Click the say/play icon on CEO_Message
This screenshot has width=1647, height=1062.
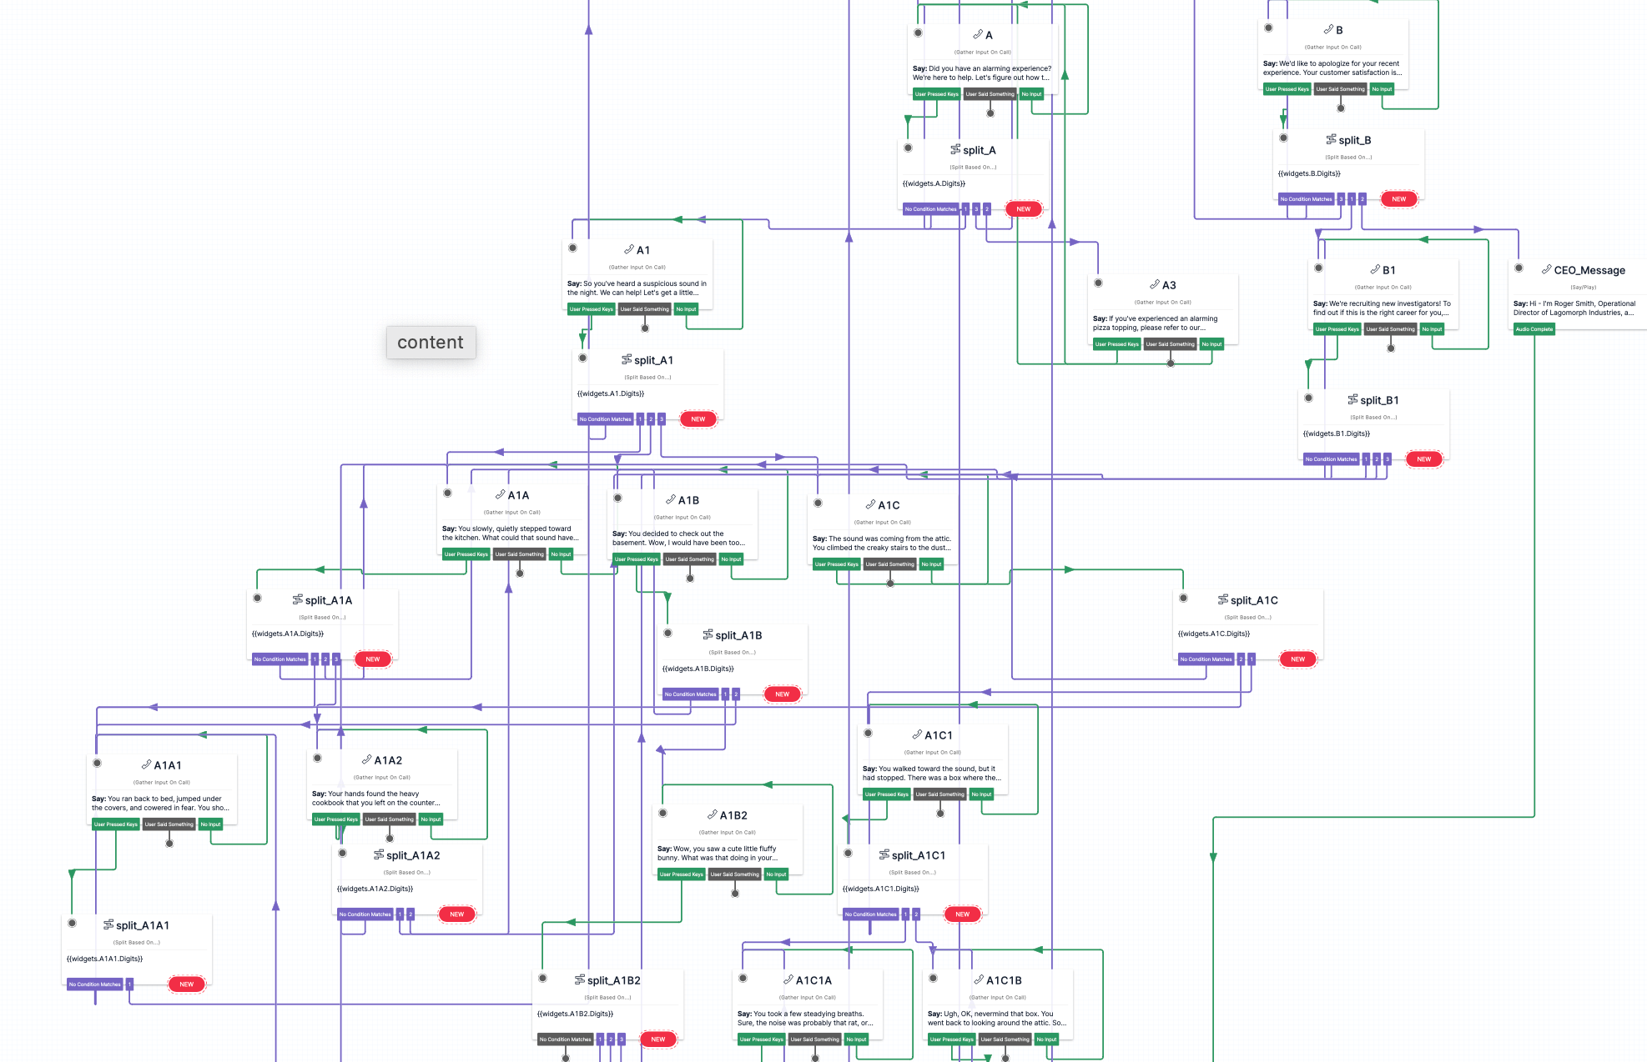point(1546,269)
